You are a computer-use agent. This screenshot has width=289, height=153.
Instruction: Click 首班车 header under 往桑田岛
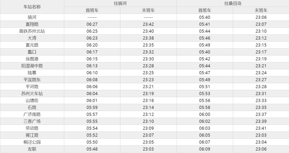(205, 10)
